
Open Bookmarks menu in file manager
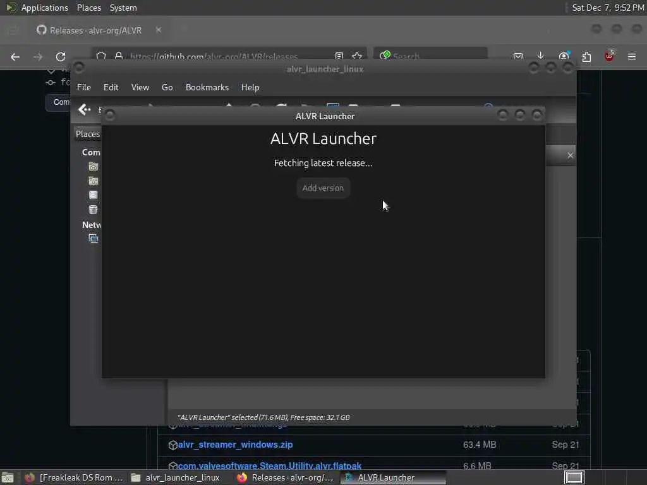click(207, 87)
